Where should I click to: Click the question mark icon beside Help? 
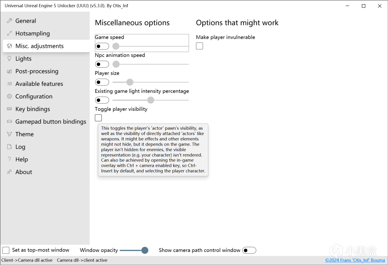pos(9,159)
